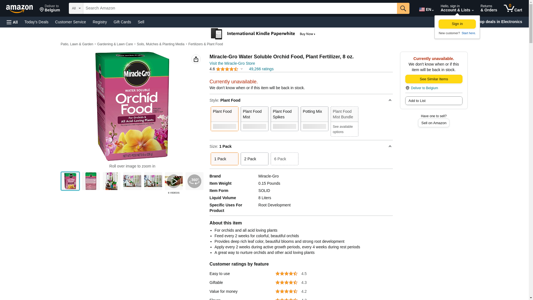
Task: Open the All search category dropdown
Action: [76, 8]
